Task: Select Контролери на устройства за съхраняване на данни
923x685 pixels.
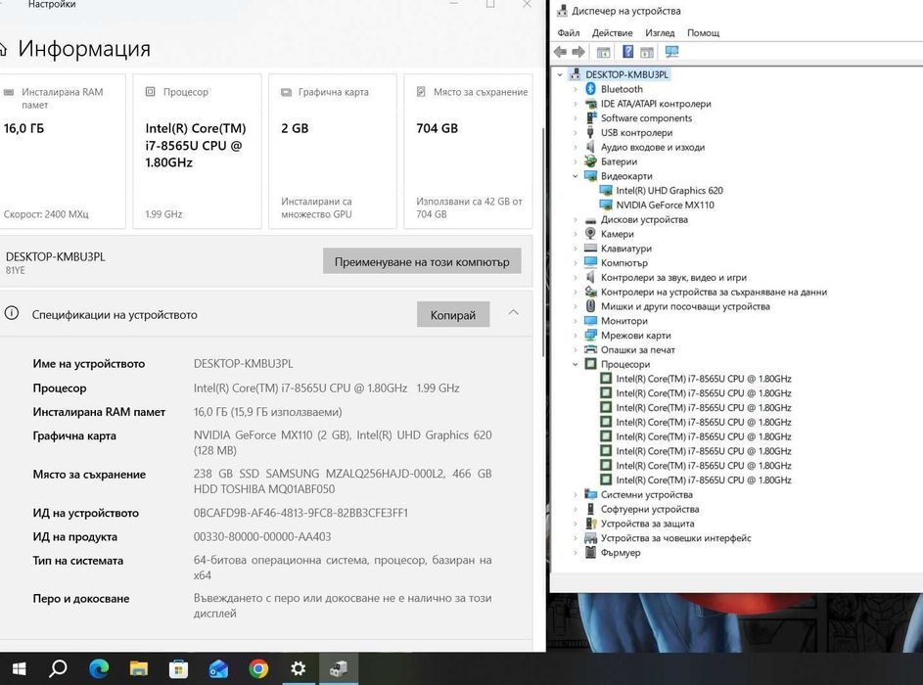Action: pos(714,292)
